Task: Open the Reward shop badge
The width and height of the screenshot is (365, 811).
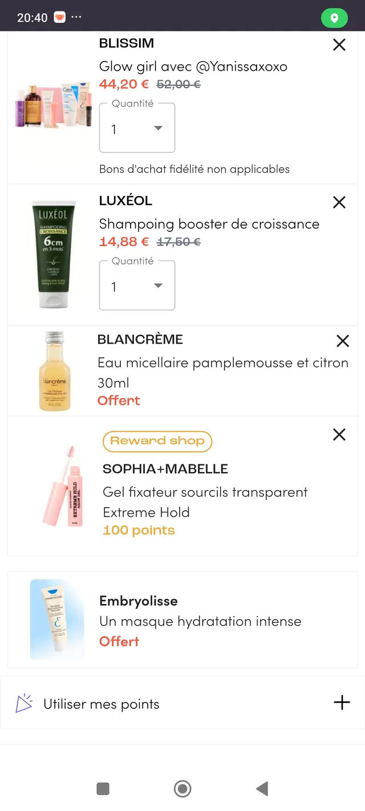Action: 157,441
